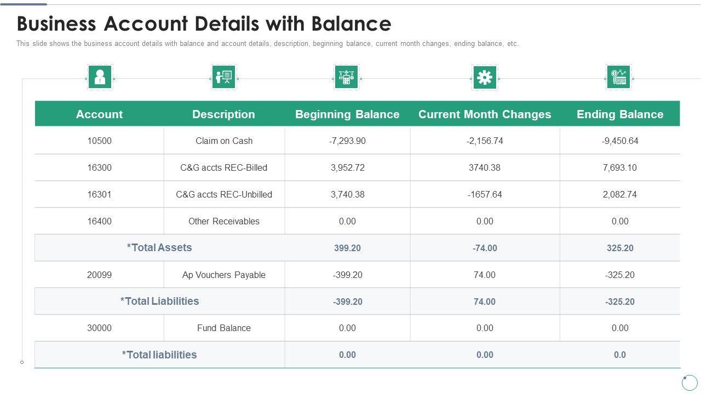This screenshot has height=394, width=701.
Task: Select the Ap Vouchers Payable cell
Action: click(x=224, y=275)
